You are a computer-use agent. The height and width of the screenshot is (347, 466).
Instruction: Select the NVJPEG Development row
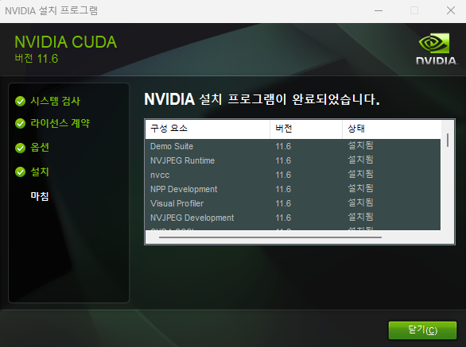(293, 218)
